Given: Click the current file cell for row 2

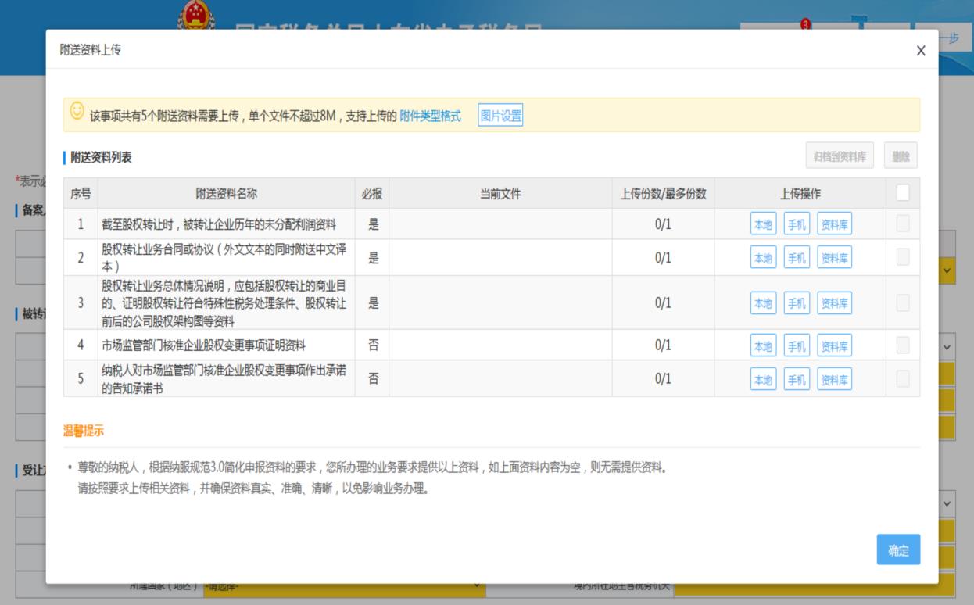Looking at the screenshot, I should (500, 257).
